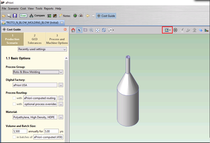210x143 pixels.
Task: Click the Cost Guide scrollbar up arrow
Action: click(66, 58)
